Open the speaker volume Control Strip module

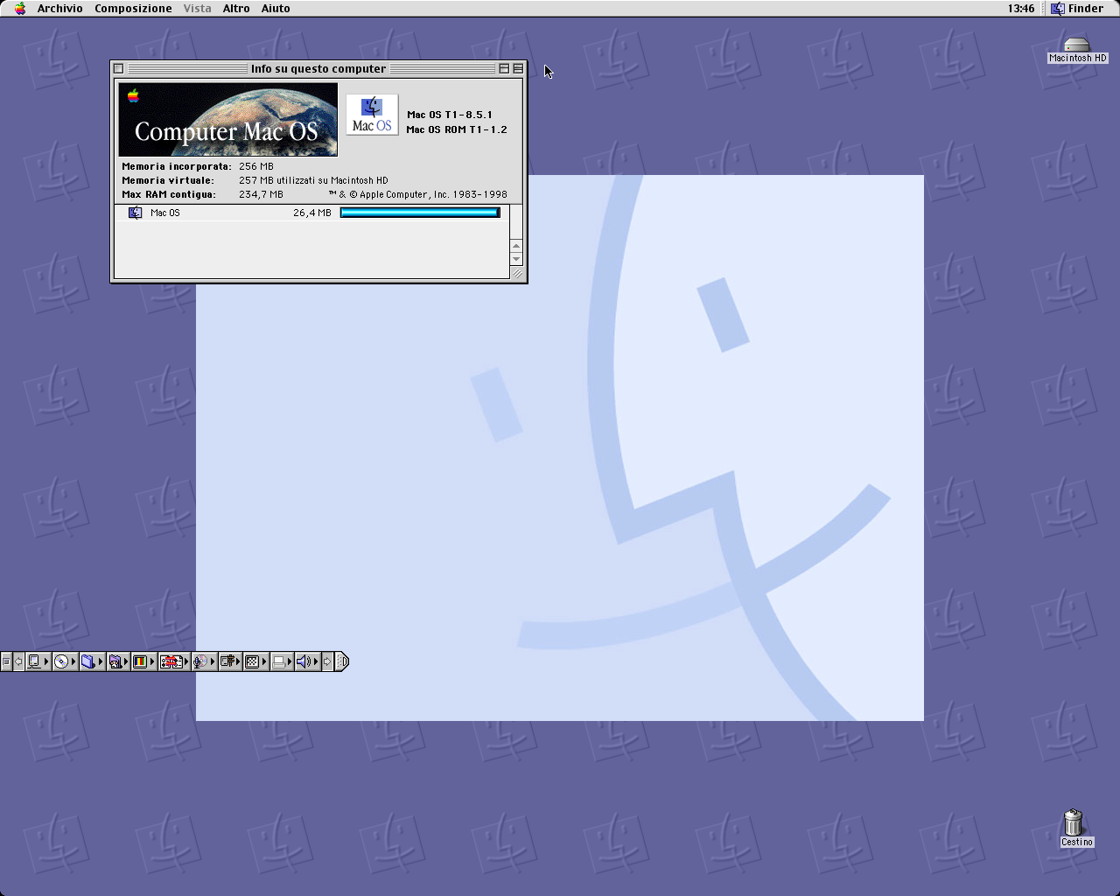pos(307,661)
